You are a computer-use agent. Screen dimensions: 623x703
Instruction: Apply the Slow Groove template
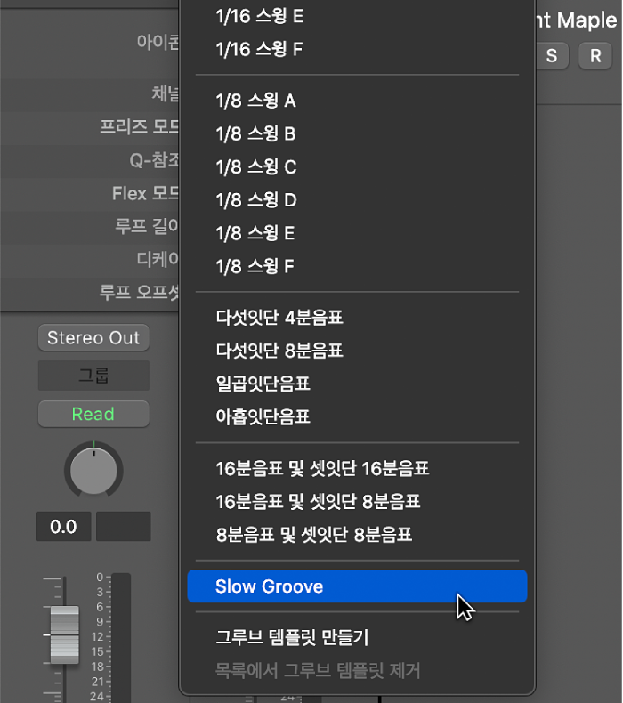pos(357,586)
